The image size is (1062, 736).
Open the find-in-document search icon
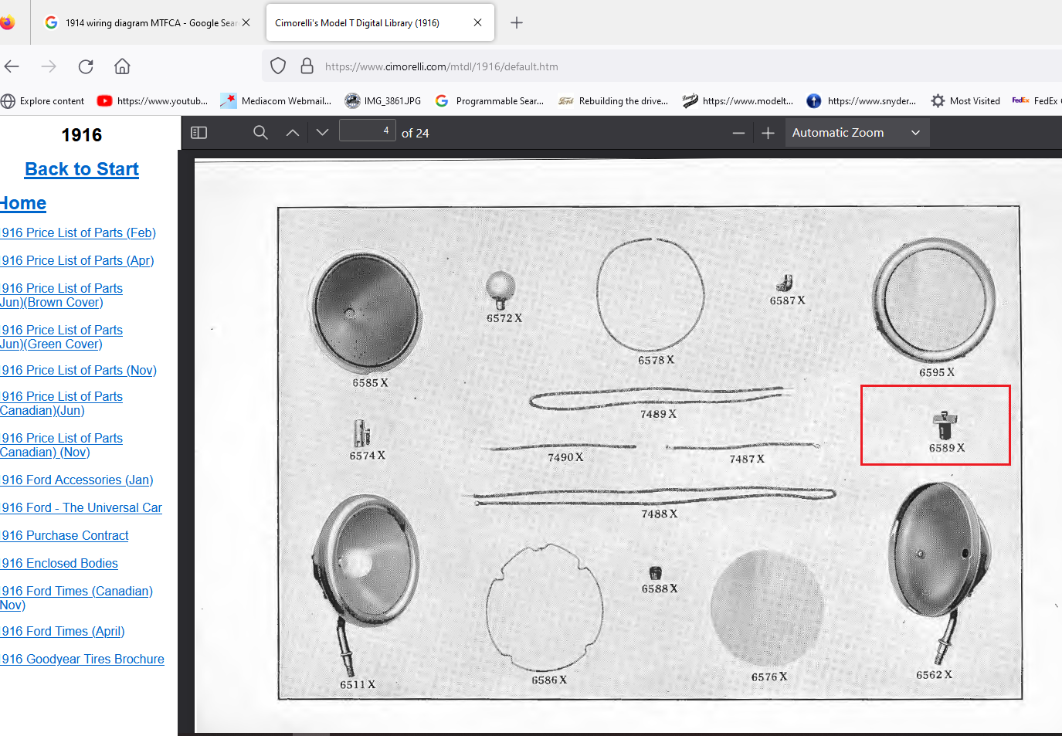[x=260, y=133]
